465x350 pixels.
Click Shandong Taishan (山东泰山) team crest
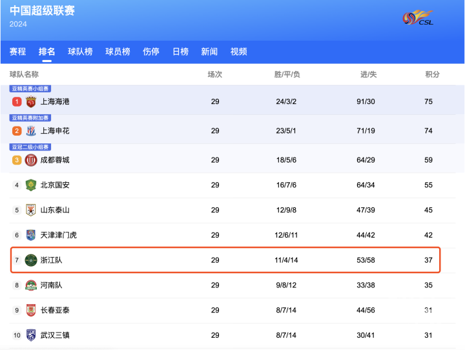[31, 210]
